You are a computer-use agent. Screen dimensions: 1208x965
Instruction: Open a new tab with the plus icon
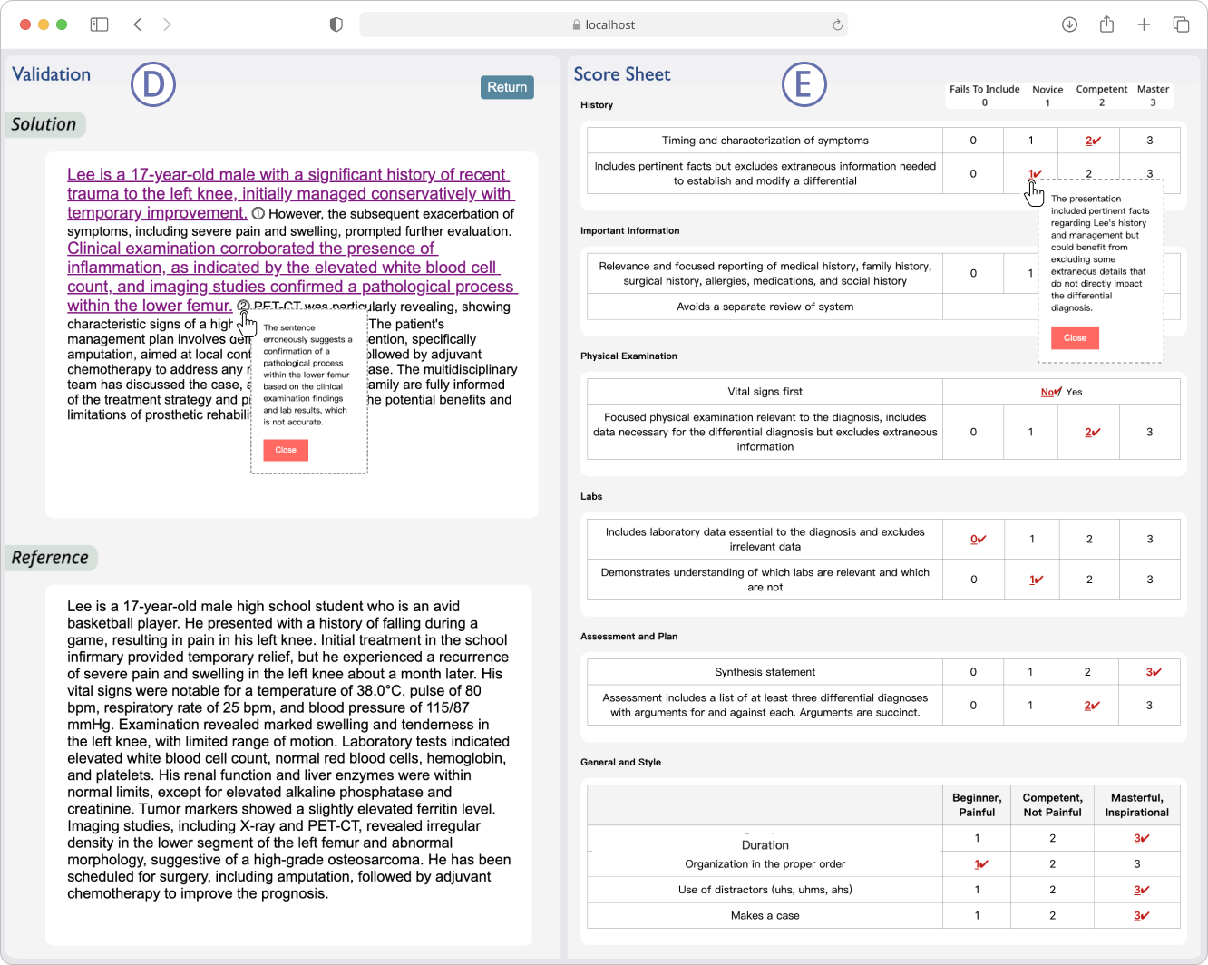click(x=1144, y=24)
